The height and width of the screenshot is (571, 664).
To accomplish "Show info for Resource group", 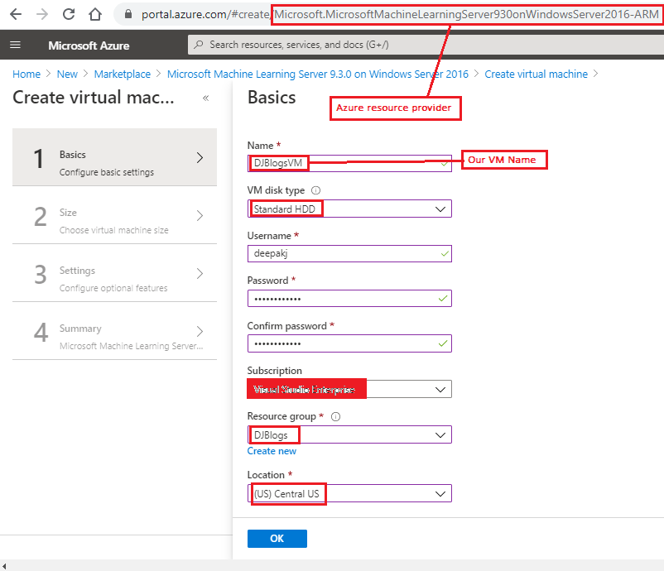I will point(335,417).
